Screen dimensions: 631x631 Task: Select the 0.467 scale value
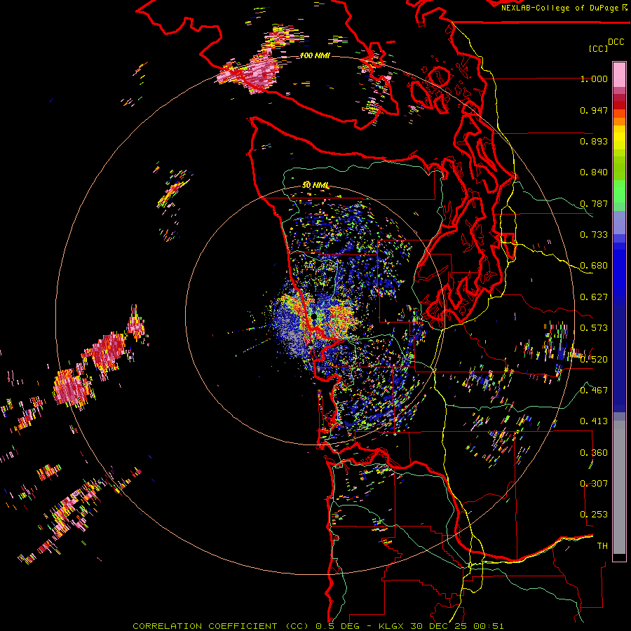tap(594, 390)
